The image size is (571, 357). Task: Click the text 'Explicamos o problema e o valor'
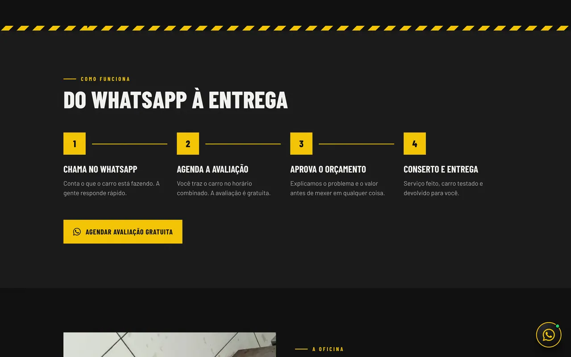pos(334,183)
